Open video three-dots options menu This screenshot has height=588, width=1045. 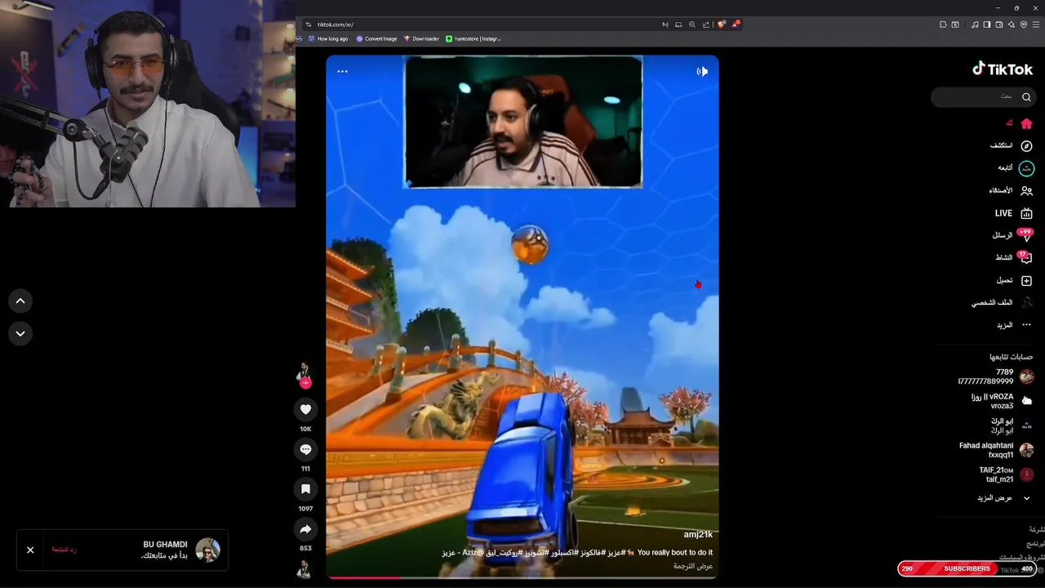pos(342,71)
